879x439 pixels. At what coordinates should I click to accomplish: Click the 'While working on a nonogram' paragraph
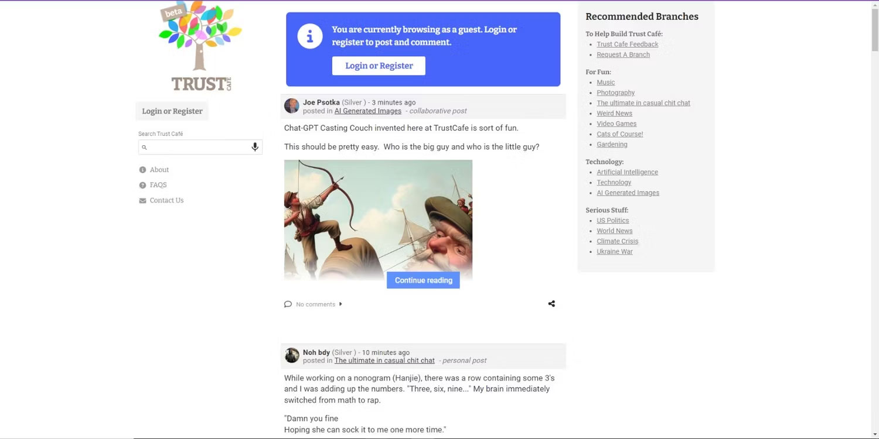[420, 389]
